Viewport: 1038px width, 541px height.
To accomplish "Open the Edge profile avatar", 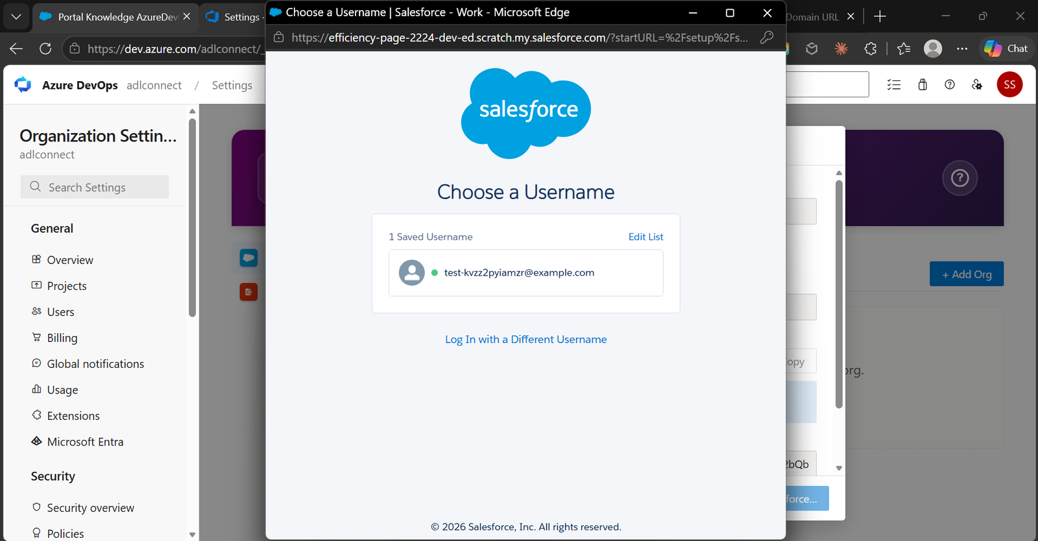I will click(933, 49).
